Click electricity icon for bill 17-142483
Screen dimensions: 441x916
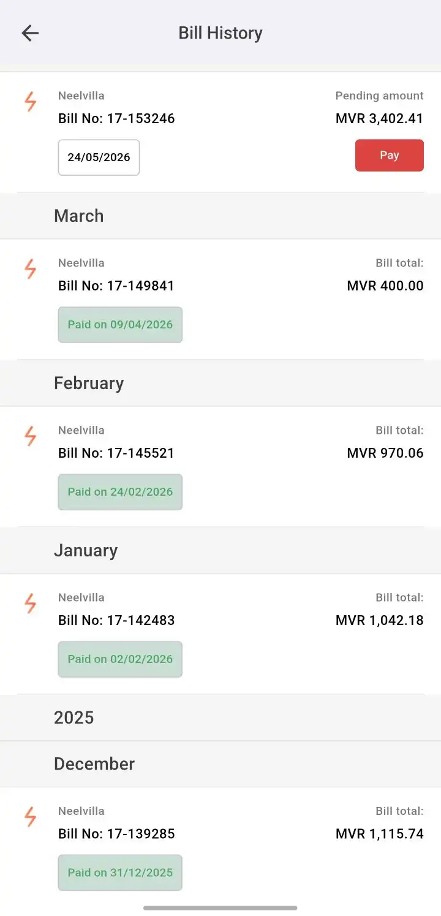(x=30, y=604)
